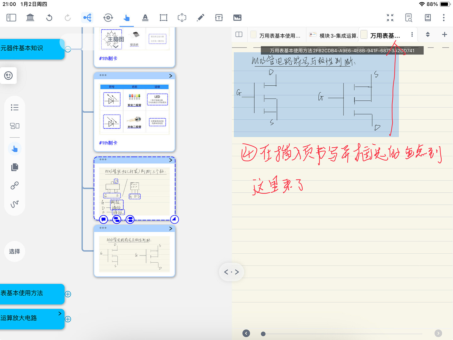Viewport: 453px width, 340px height.
Task: Open the LED diode table card thumbnail
Action: (x=134, y=109)
